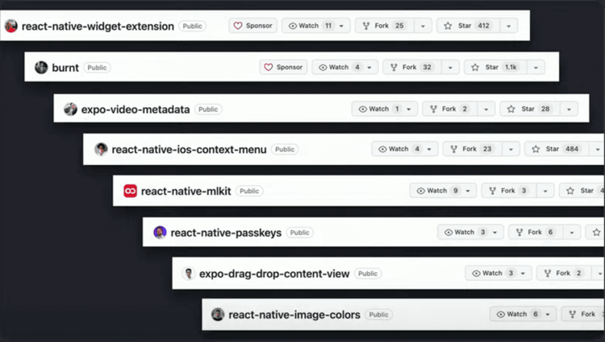Watch the react-native-widget-extension repo

[315, 26]
